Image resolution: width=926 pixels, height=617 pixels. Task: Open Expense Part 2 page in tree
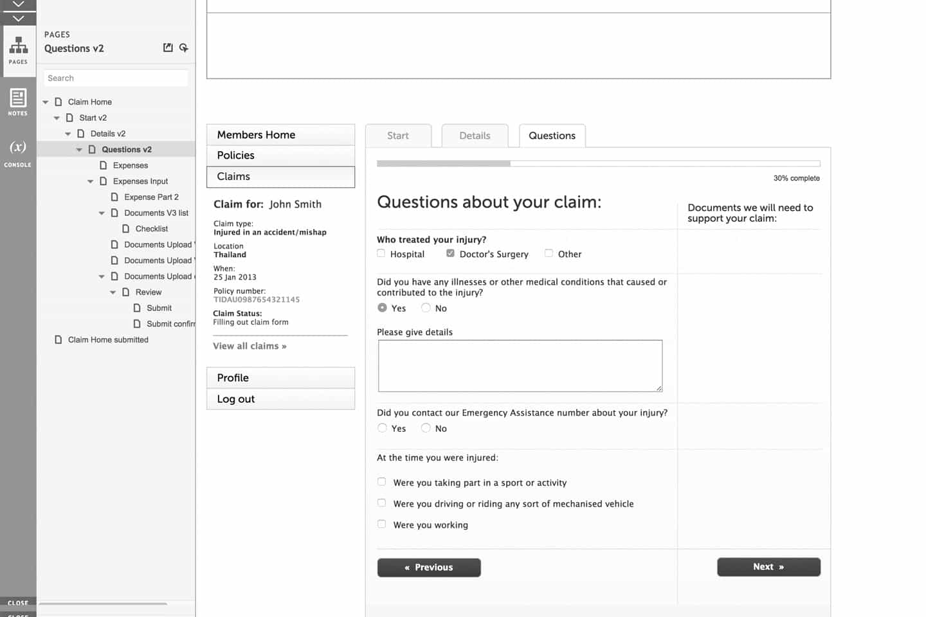click(151, 197)
